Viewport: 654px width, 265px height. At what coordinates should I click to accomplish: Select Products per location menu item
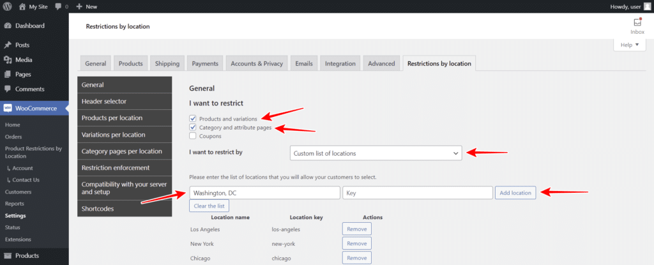click(124, 118)
